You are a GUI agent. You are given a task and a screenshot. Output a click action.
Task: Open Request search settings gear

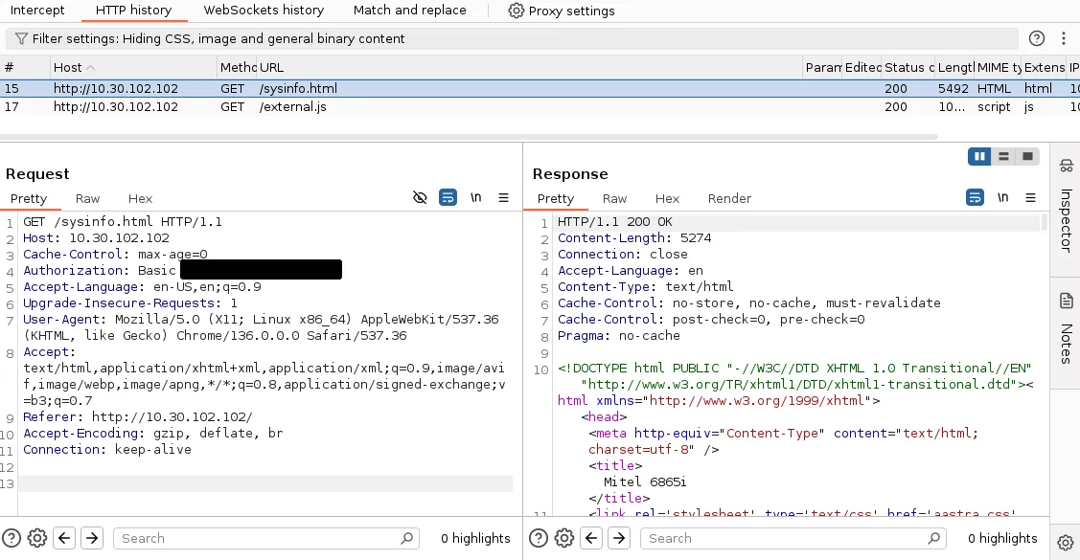[37, 538]
